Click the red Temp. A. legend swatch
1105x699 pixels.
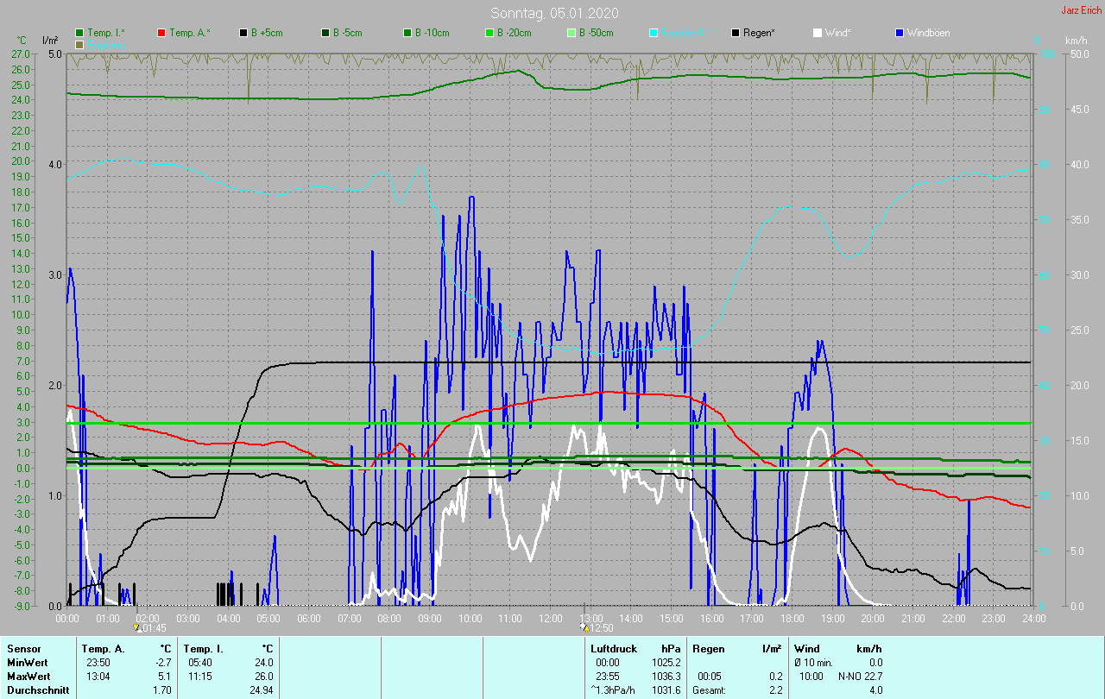161,33
